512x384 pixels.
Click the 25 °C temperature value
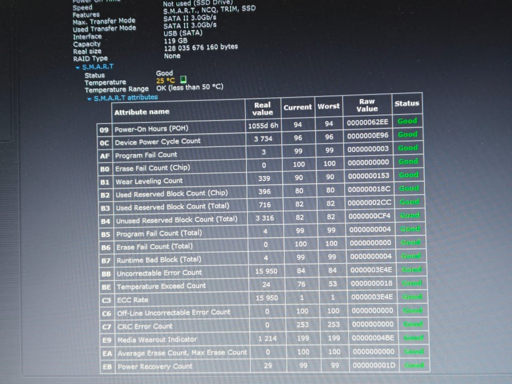click(165, 81)
